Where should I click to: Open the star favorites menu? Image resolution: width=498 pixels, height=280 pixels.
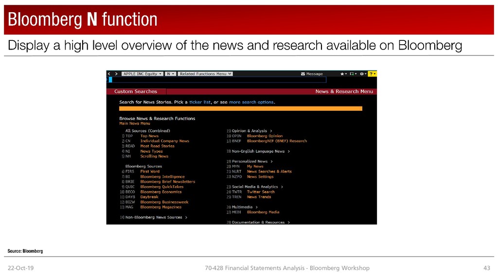(x=343, y=74)
